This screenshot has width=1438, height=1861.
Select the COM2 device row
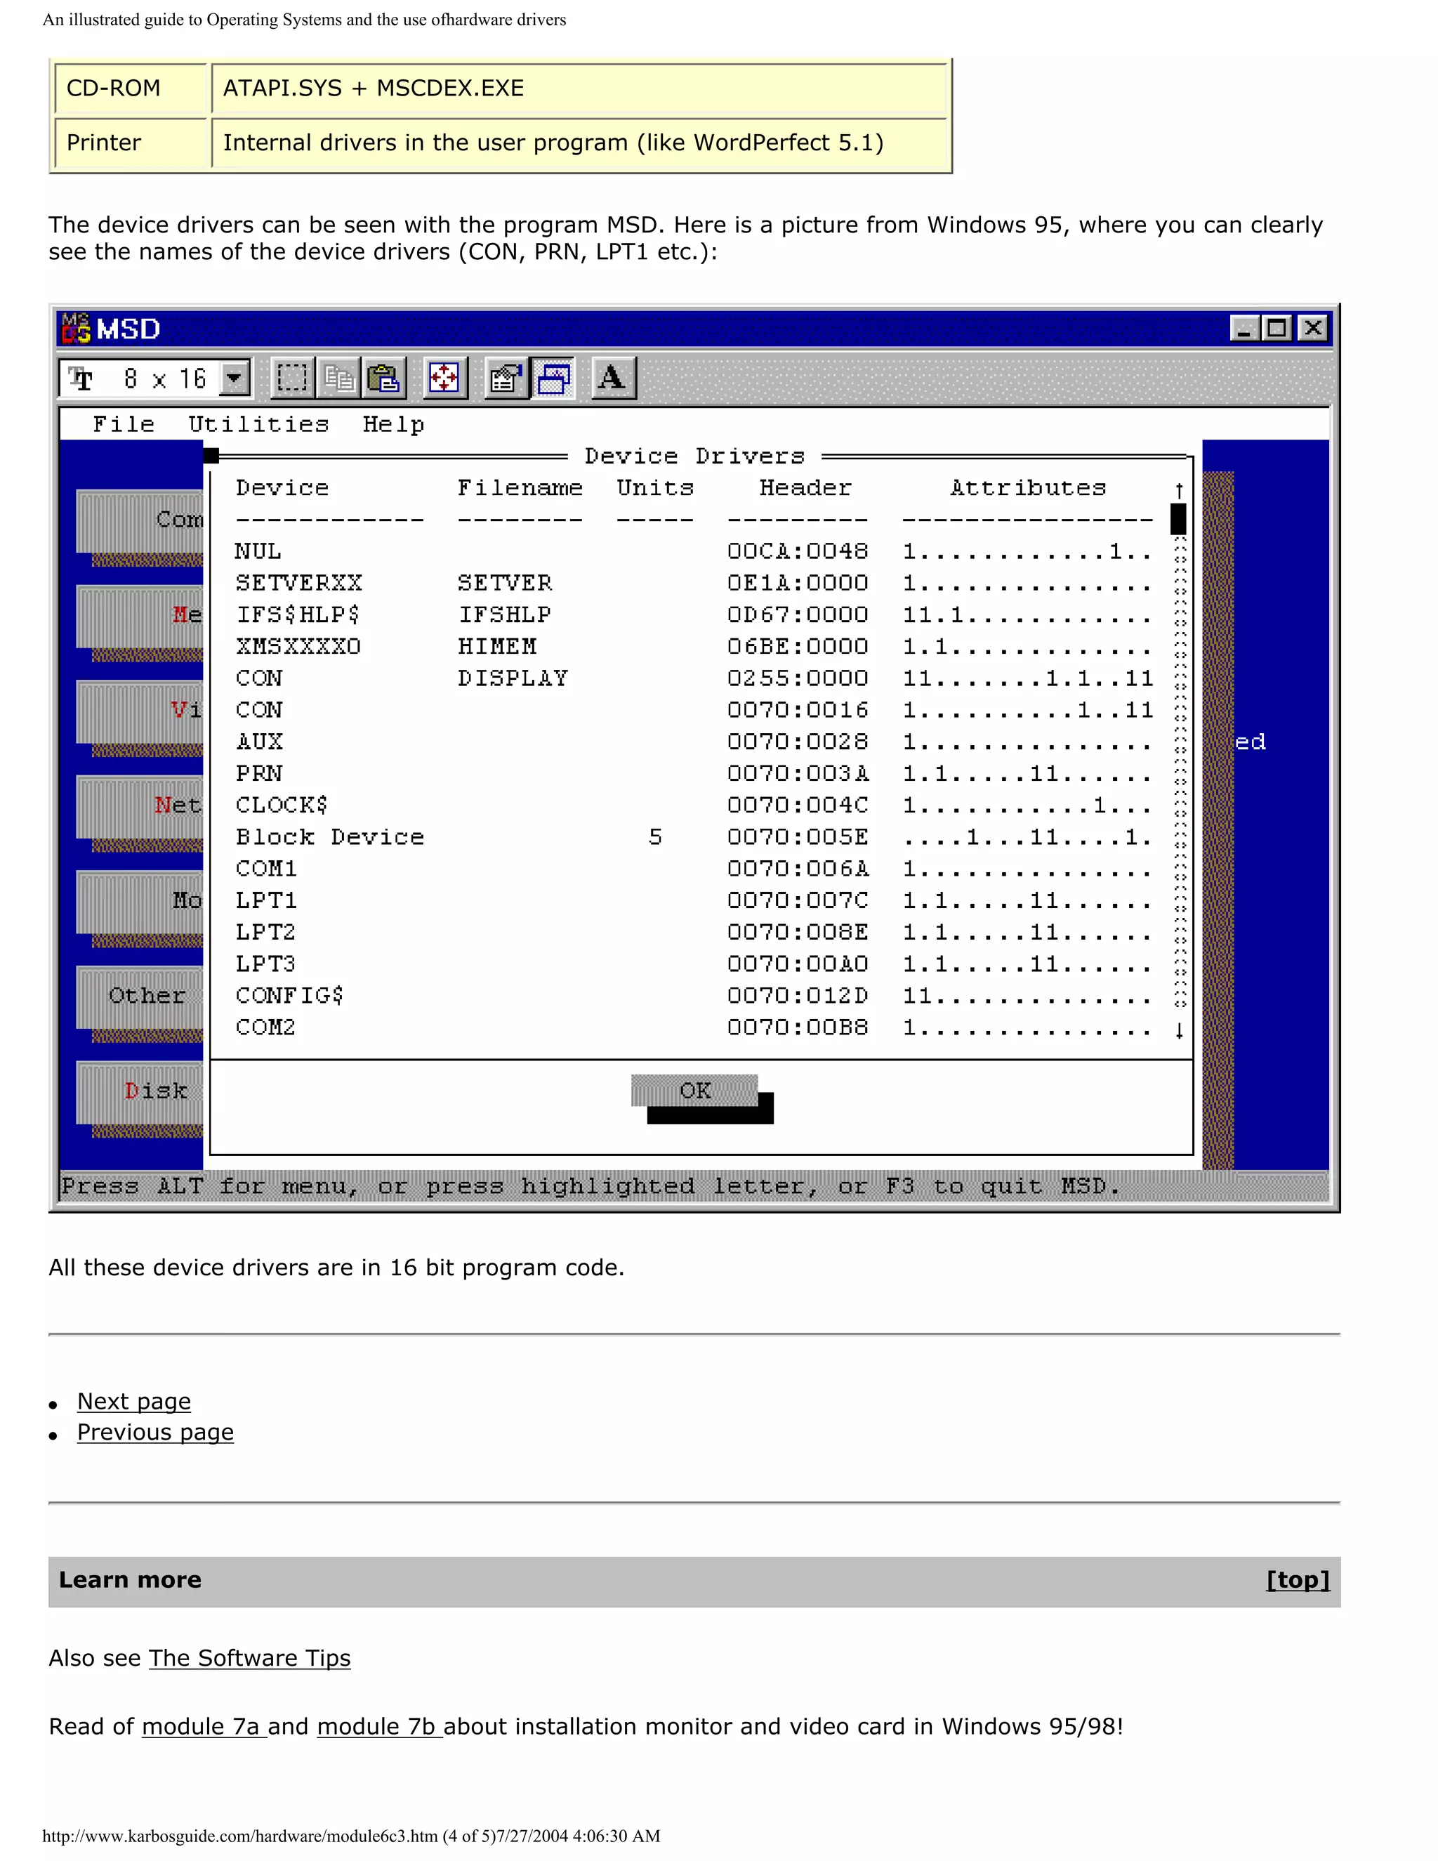click(694, 1027)
